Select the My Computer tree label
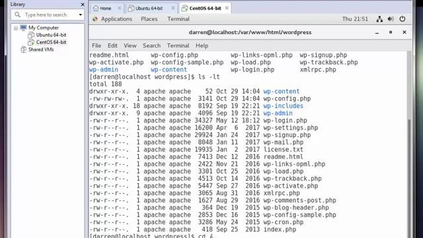 point(44,28)
